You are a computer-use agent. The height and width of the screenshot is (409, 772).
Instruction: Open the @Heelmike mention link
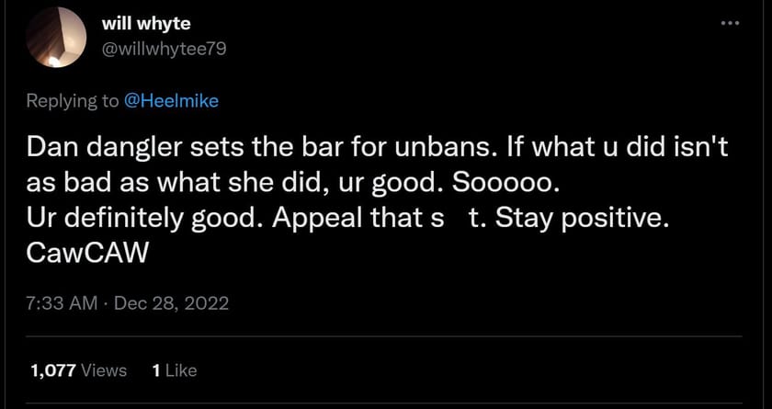pos(171,101)
